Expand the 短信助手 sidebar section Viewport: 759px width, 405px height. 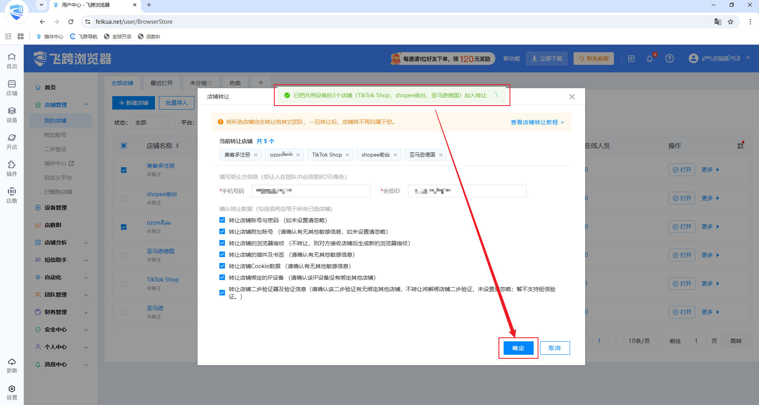click(x=86, y=260)
